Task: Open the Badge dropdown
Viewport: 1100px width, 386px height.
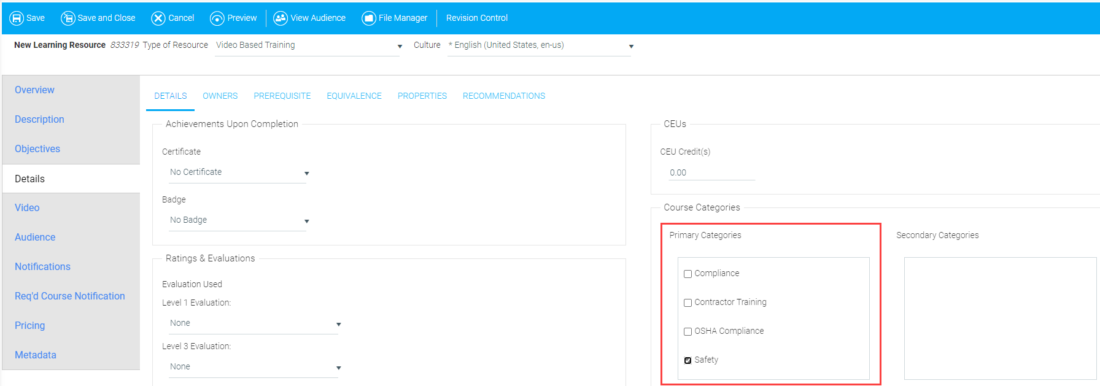Action: [239, 220]
